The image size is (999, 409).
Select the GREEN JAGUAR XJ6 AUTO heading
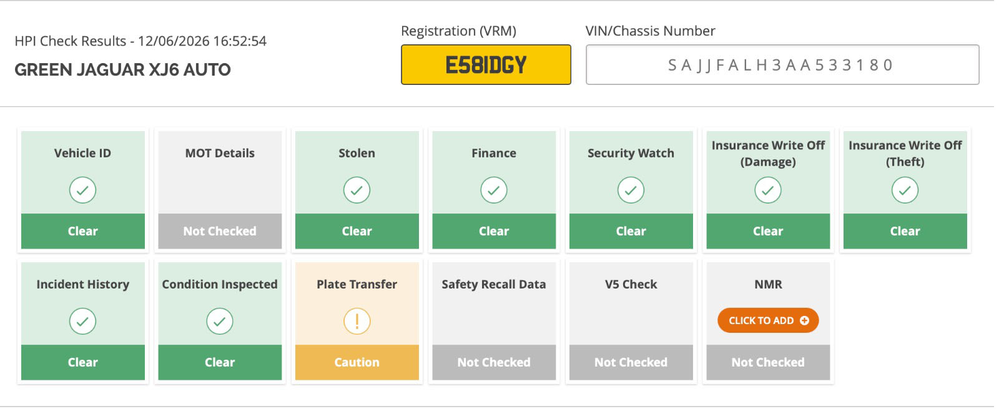(x=122, y=69)
